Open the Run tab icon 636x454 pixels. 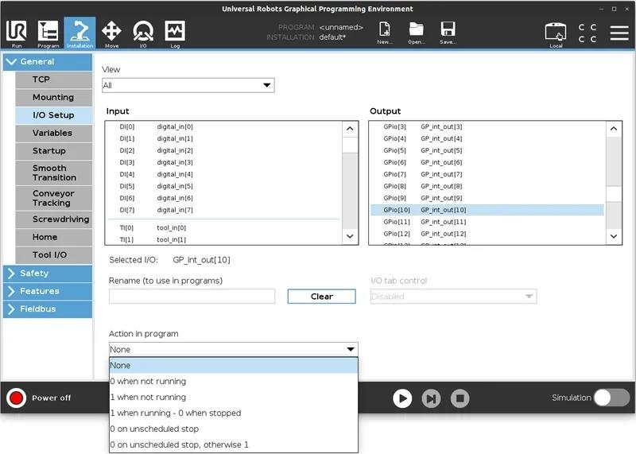16,33
